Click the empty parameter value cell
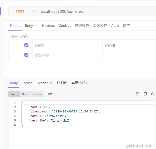156x149 pixels. pos(129,55)
